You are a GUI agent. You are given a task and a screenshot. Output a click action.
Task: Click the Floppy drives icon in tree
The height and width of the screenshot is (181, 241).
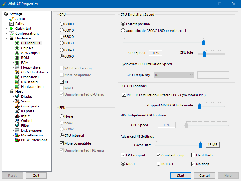coord(17,67)
